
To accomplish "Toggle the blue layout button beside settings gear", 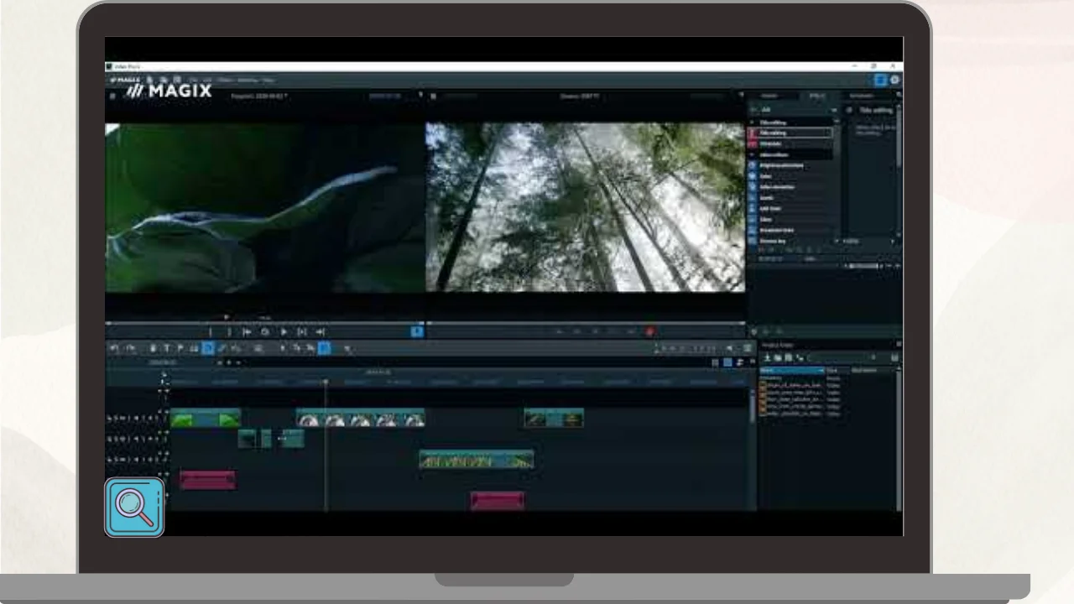I will [880, 81].
